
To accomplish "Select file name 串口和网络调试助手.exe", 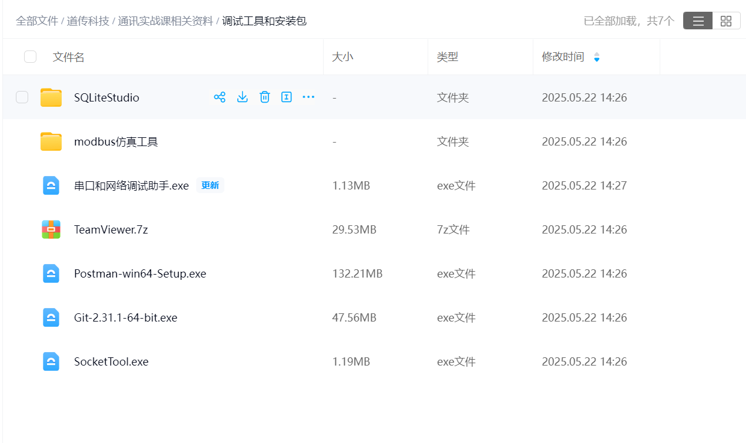I will point(132,185).
